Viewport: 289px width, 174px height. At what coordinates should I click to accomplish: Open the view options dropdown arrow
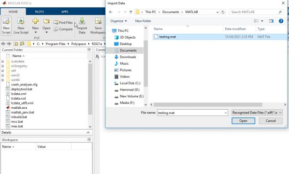coord(262,21)
